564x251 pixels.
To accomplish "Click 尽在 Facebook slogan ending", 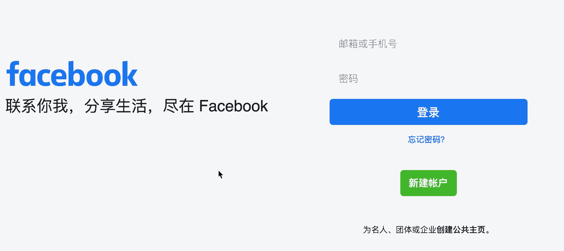I will click(215, 106).
